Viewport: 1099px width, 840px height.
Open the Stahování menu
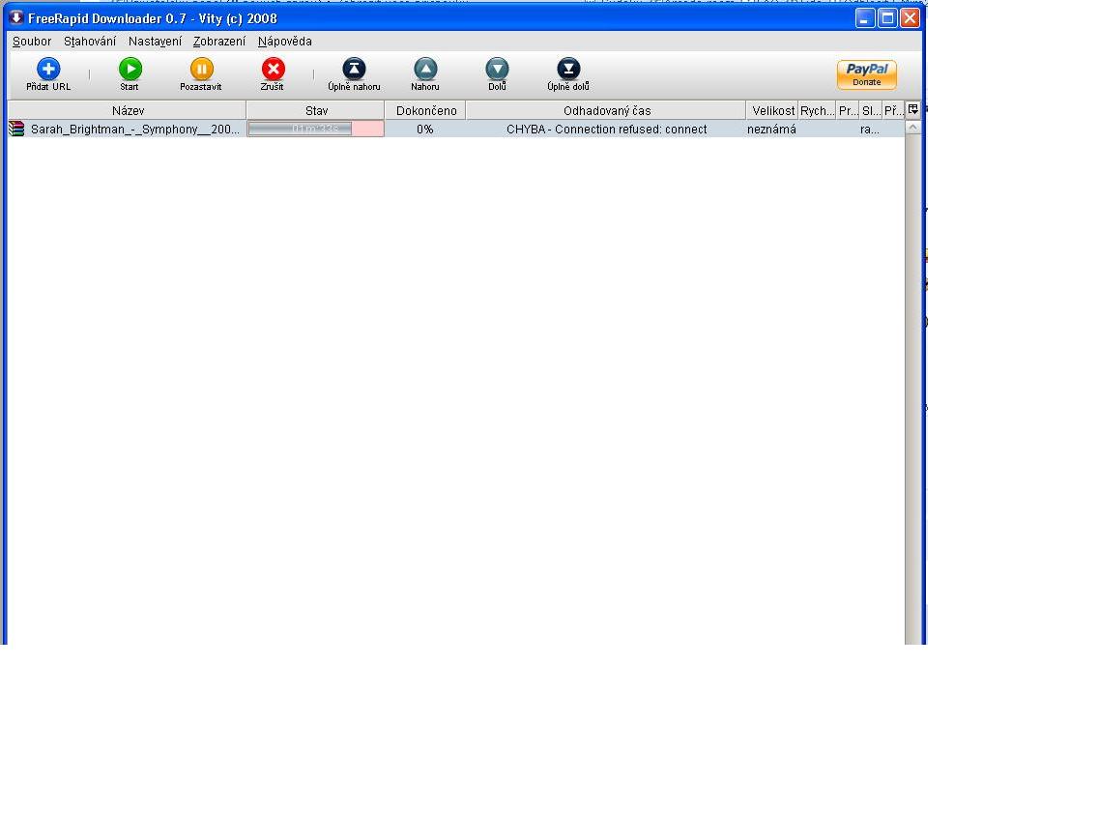(90, 42)
